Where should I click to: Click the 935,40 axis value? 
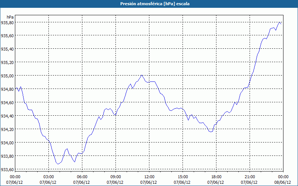pos(7,49)
